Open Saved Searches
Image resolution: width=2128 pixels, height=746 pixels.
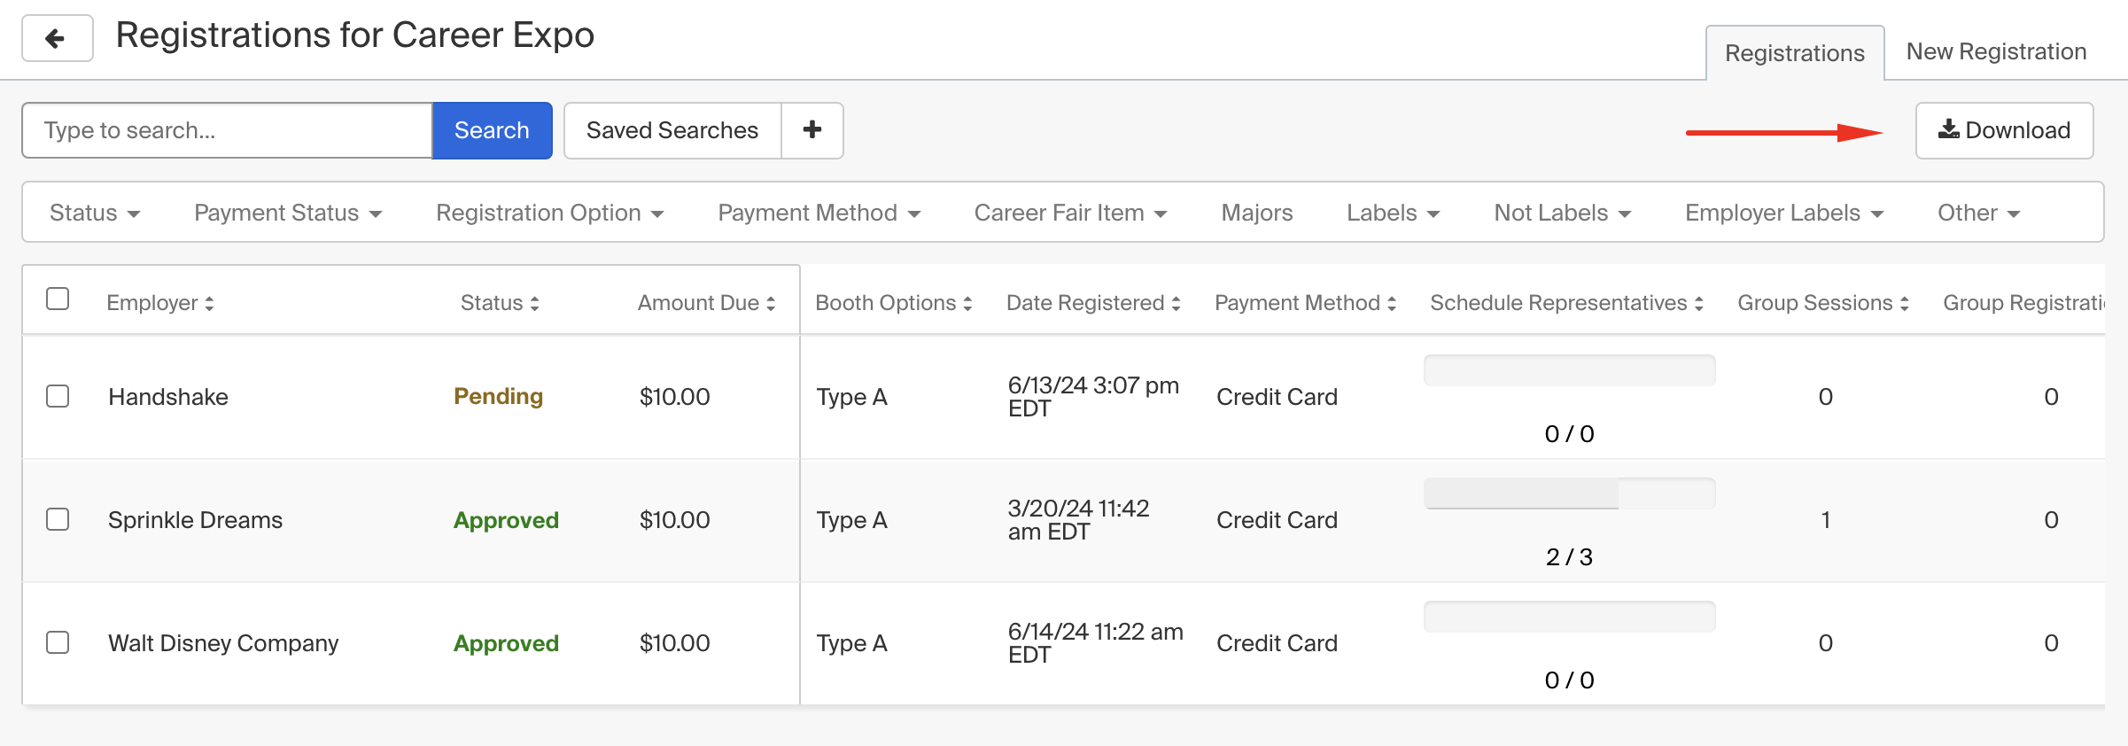pyautogui.click(x=672, y=130)
